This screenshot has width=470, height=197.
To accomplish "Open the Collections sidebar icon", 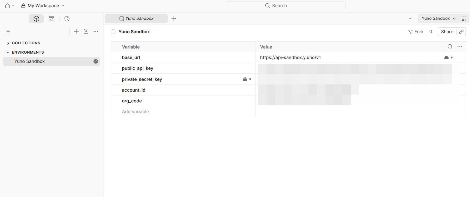I will pyautogui.click(x=36, y=19).
